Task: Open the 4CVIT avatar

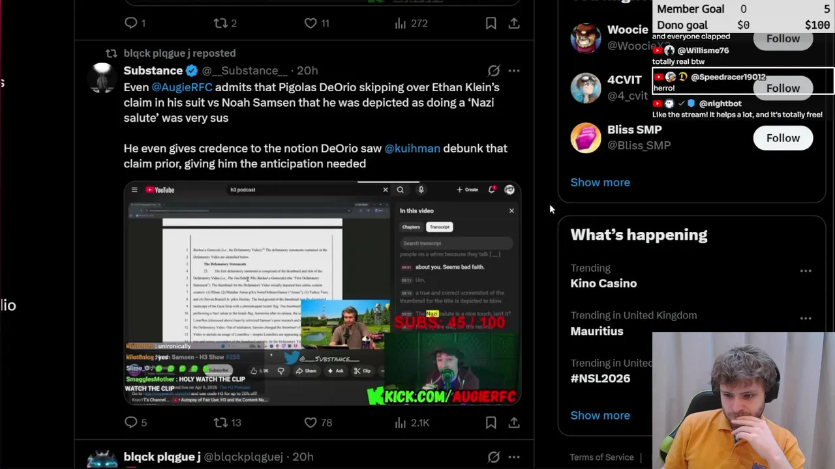Action: tap(586, 88)
